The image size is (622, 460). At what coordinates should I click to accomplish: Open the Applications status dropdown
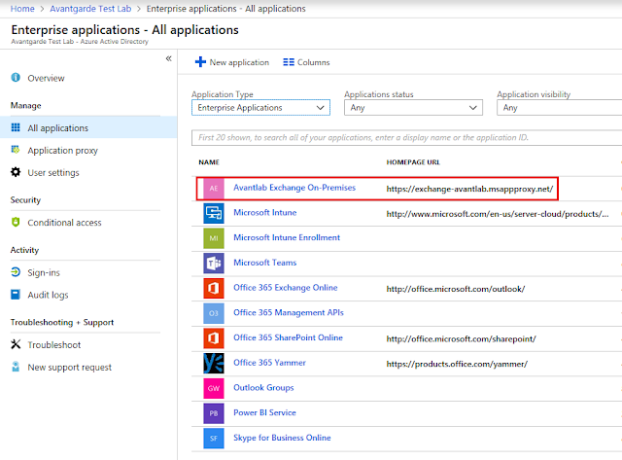(412, 108)
